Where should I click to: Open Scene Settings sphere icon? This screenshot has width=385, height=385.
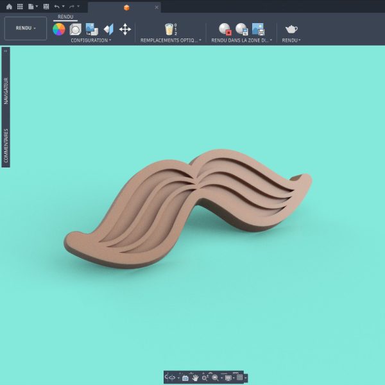75,30
